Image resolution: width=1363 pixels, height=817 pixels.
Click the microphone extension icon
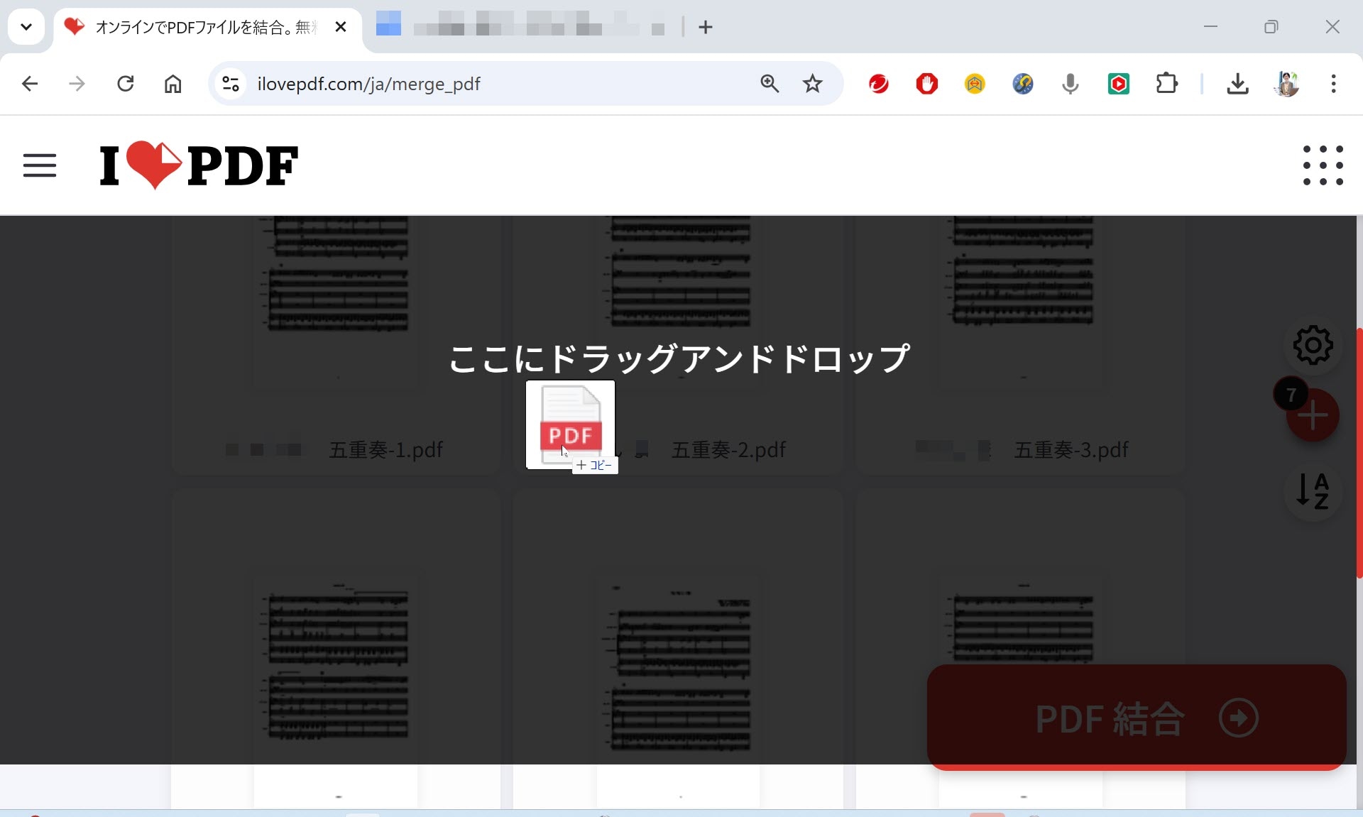[x=1070, y=84]
